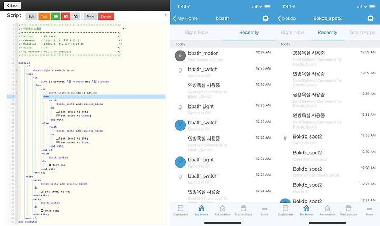Open '공용욕실 사용중' entry at 12:59 AM
380x226 pixels.
tap(328, 58)
